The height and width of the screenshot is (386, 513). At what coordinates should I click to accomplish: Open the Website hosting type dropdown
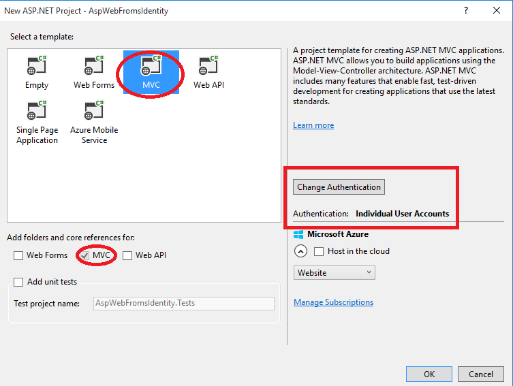334,272
